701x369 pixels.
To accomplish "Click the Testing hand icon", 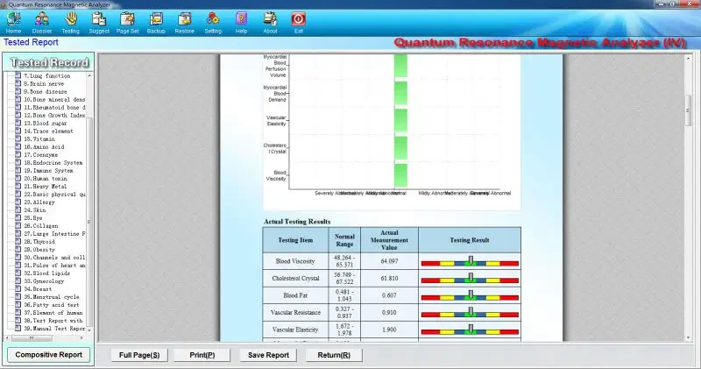I will [71, 23].
